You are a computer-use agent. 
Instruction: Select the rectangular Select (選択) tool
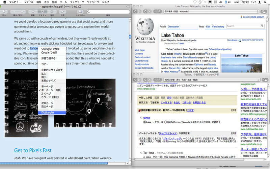[52, 12]
